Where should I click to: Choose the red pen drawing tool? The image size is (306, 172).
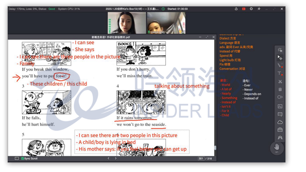coord(280,65)
